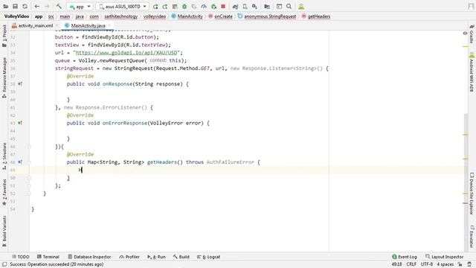Select the MainActivity breadcrumb
Image resolution: width=476 pixels, height=268 pixels.
[187, 16]
